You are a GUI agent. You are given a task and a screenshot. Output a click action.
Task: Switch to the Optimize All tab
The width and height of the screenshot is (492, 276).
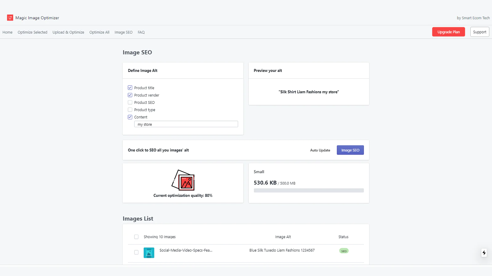click(99, 32)
